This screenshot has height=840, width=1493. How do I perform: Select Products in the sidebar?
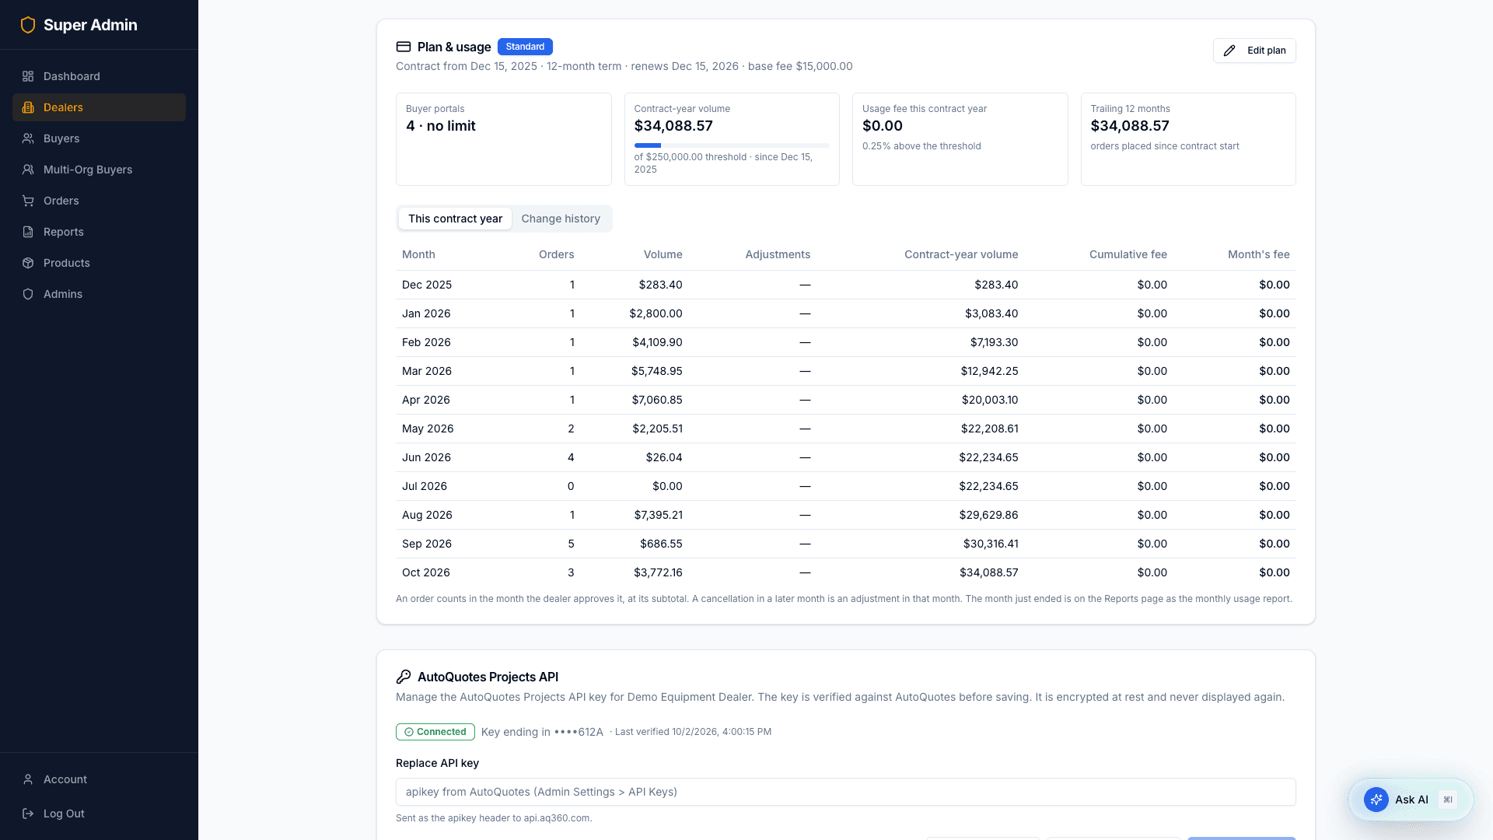[99, 263]
